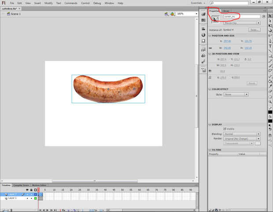Open the collapsed Color panel icon
273x212 pixels.
coord(203,15)
